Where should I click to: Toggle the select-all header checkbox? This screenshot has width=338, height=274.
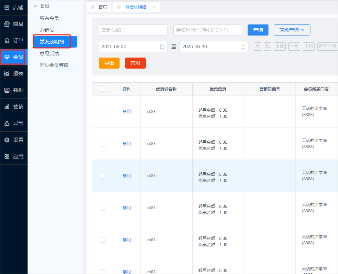tap(103, 89)
